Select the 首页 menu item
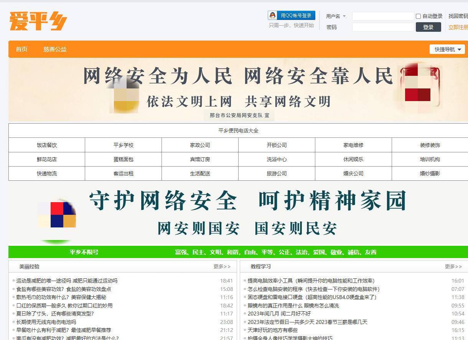Image resolution: width=468 pixels, height=340 pixels. [21, 49]
